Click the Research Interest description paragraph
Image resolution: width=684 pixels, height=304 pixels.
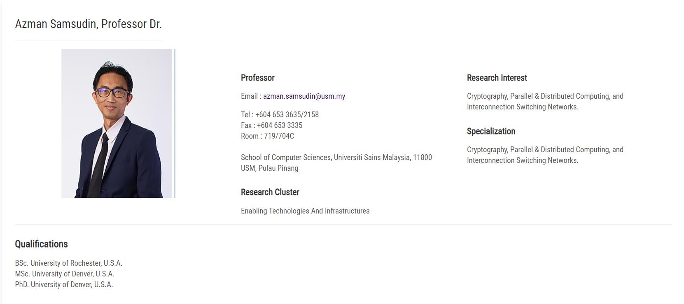(x=544, y=102)
